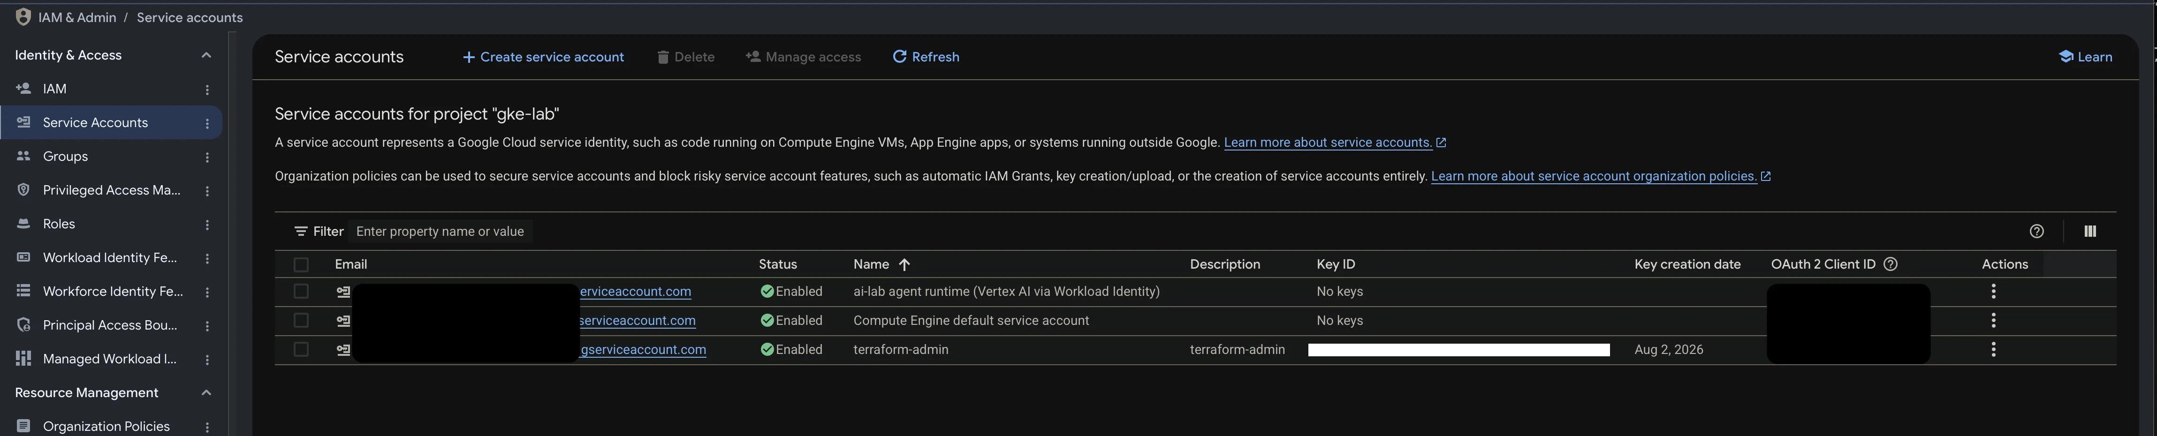Open actions menu for ai-lab agent runtime row

click(x=1994, y=291)
